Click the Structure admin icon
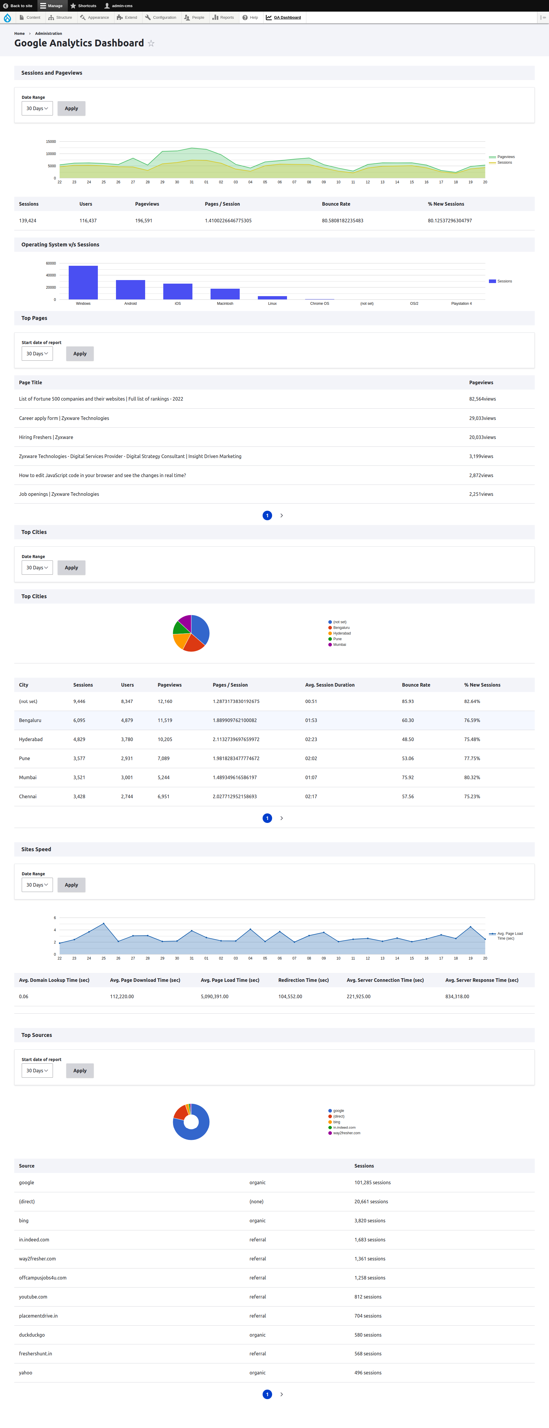The height and width of the screenshot is (1428, 549). click(x=51, y=17)
